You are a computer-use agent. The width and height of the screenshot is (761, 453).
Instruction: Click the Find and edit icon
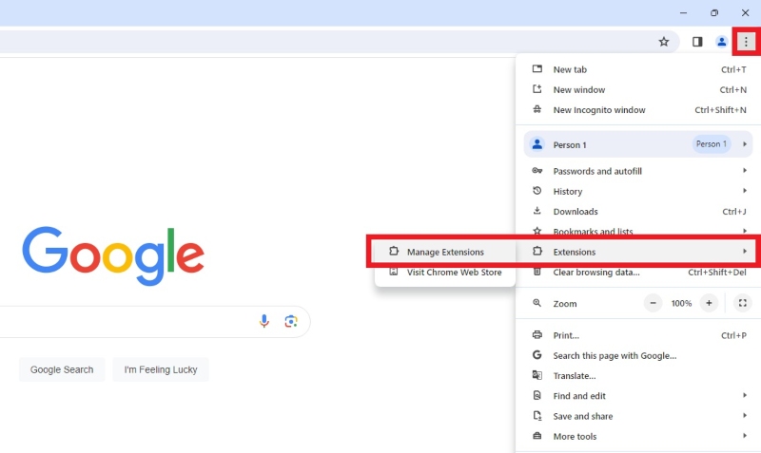(x=537, y=395)
